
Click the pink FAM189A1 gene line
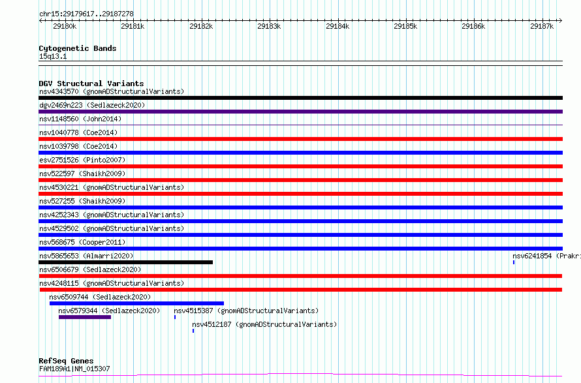pyautogui.click(x=300, y=375)
